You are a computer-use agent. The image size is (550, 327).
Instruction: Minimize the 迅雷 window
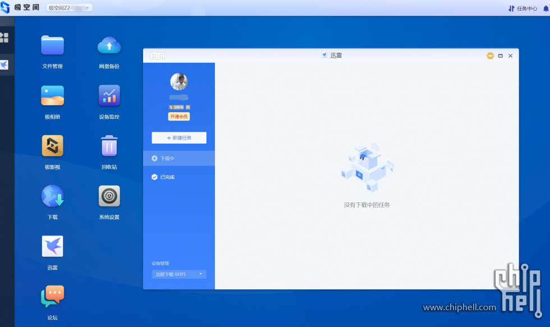pyautogui.click(x=491, y=56)
